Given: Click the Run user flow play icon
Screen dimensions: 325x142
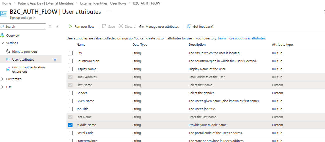Looking at the screenshot, I should tap(70, 26).
